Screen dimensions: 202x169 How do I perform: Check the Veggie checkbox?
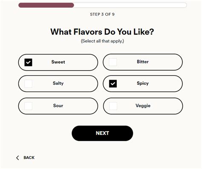pos(113,106)
